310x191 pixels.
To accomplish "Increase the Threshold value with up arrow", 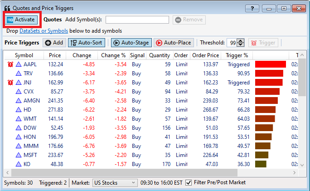I will [x=240, y=41].
